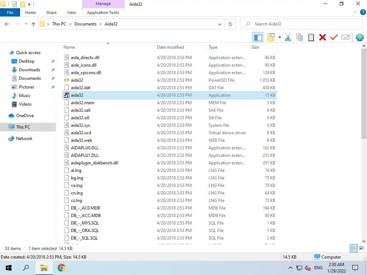This screenshot has width=367, height=275.
Task: Open the Share ribbon tab
Action: tap(51, 13)
